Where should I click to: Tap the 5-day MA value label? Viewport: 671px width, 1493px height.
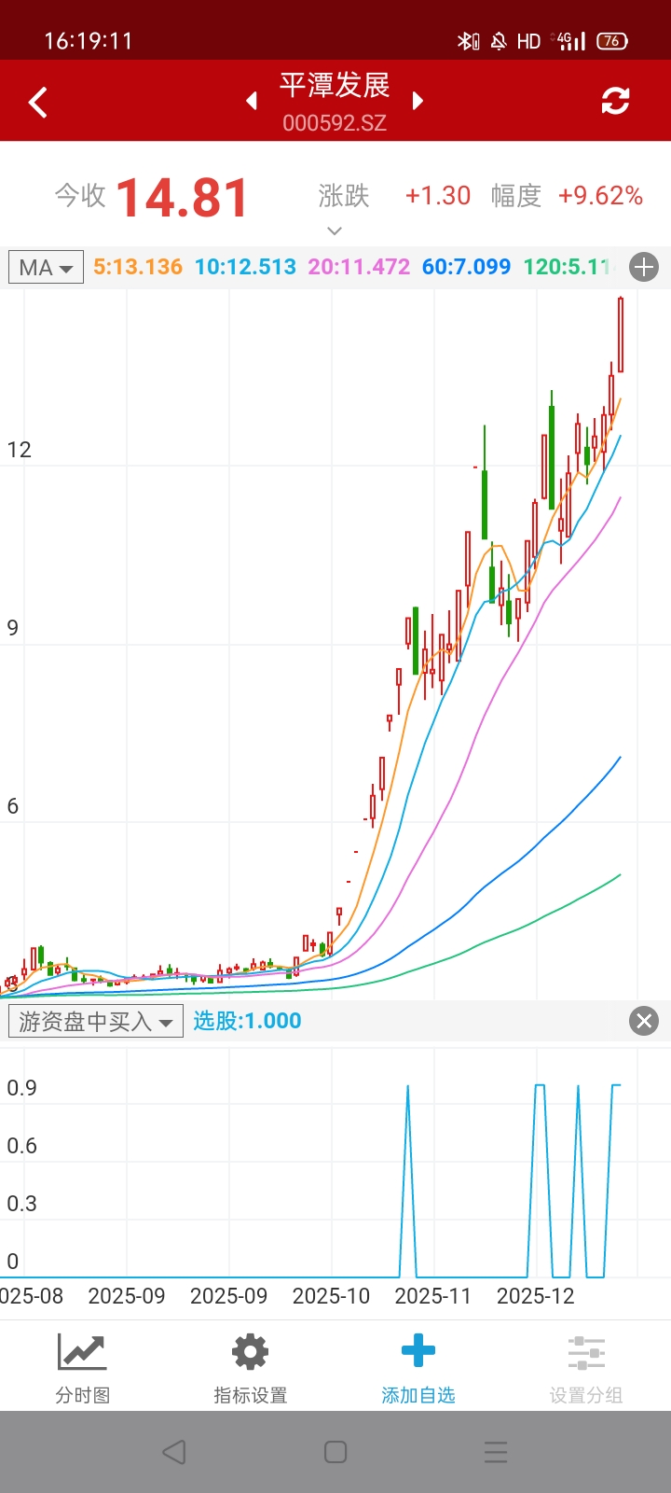coord(138,267)
